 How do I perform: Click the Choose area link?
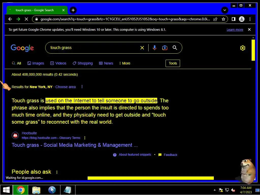click(x=66, y=87)
